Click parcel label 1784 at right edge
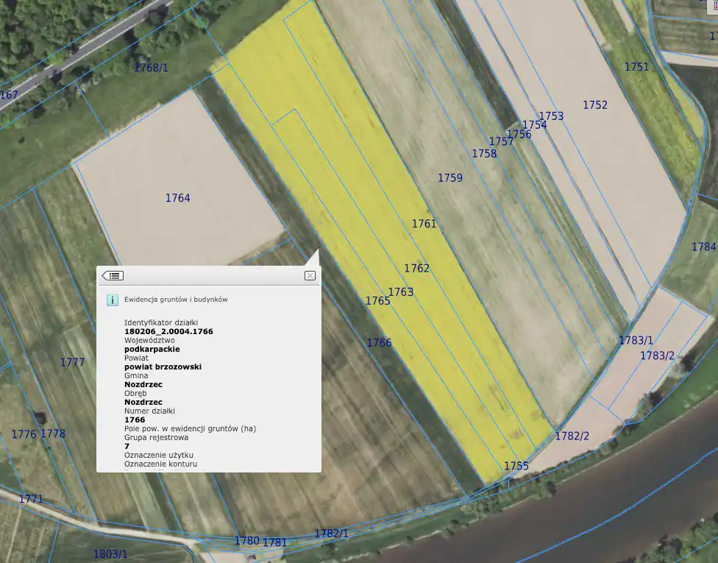The image size is (718, 563). [x=703, y=247]
